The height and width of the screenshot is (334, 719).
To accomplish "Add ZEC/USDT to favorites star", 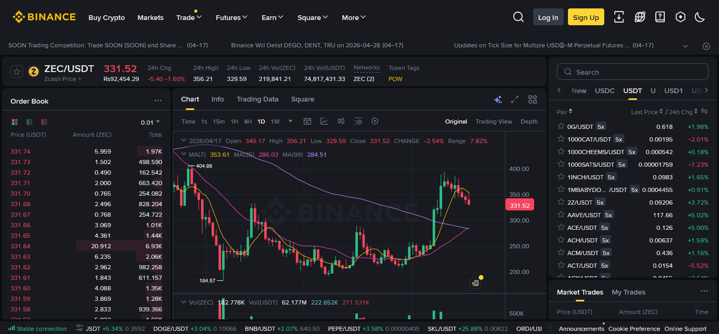I will click(16, 72).
